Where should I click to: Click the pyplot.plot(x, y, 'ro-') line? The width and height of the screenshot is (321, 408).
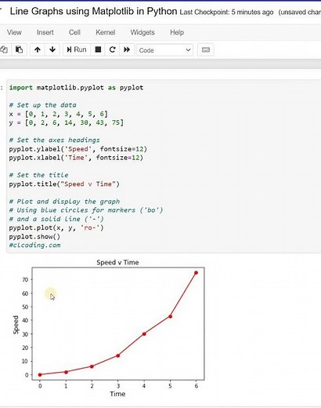(x=56, y=228)
